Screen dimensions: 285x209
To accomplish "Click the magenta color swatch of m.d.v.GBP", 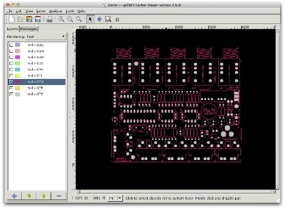I will [x=18, y=57].
